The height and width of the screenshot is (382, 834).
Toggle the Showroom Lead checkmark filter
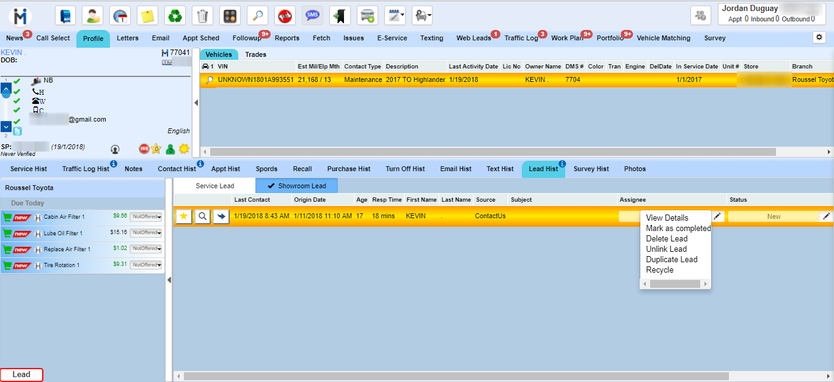click(296, 186)
